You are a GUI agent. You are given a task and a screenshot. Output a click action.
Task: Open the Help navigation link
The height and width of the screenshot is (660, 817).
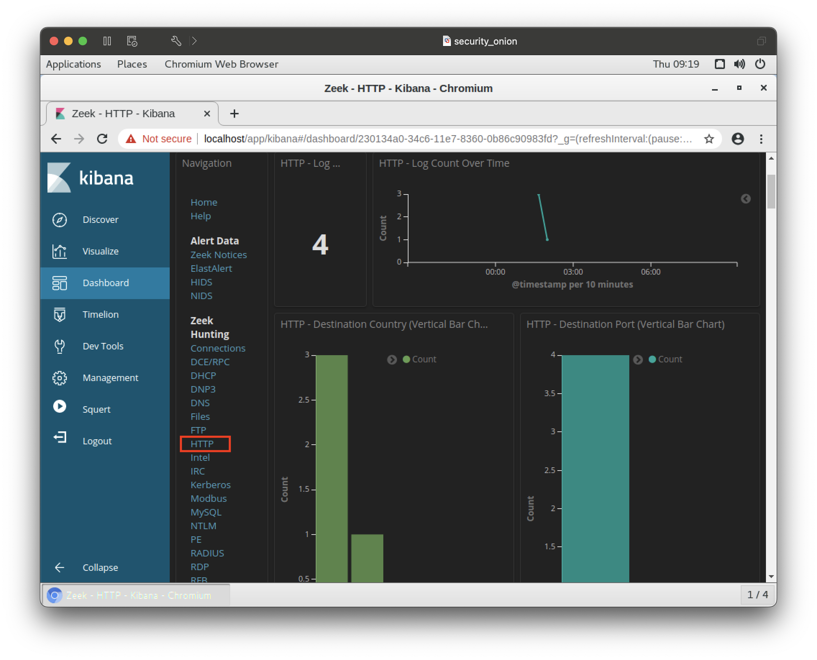point(200,216)
